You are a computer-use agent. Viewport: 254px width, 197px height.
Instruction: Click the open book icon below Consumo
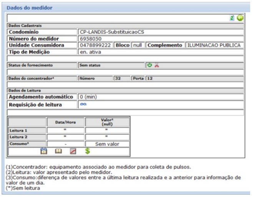[59, 151]
